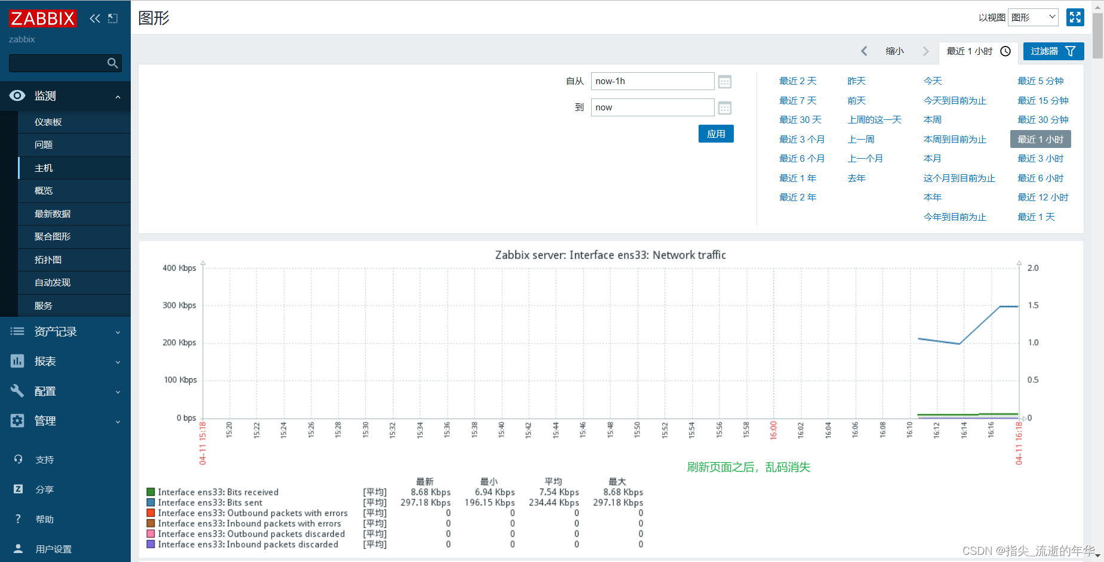The width and height of the screenshot is (1104, 562).
Task: Click the vertical page scrollbar thumb
Action: (x=1097, y=36)
